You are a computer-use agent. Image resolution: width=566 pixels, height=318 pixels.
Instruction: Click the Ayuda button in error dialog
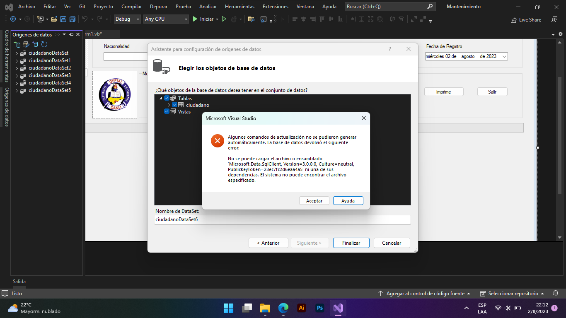tap(348, 200)
